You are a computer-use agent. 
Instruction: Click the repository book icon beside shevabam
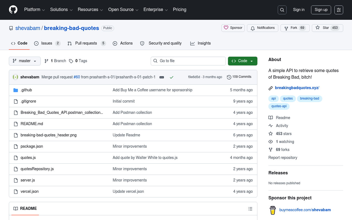coord(11,28)
